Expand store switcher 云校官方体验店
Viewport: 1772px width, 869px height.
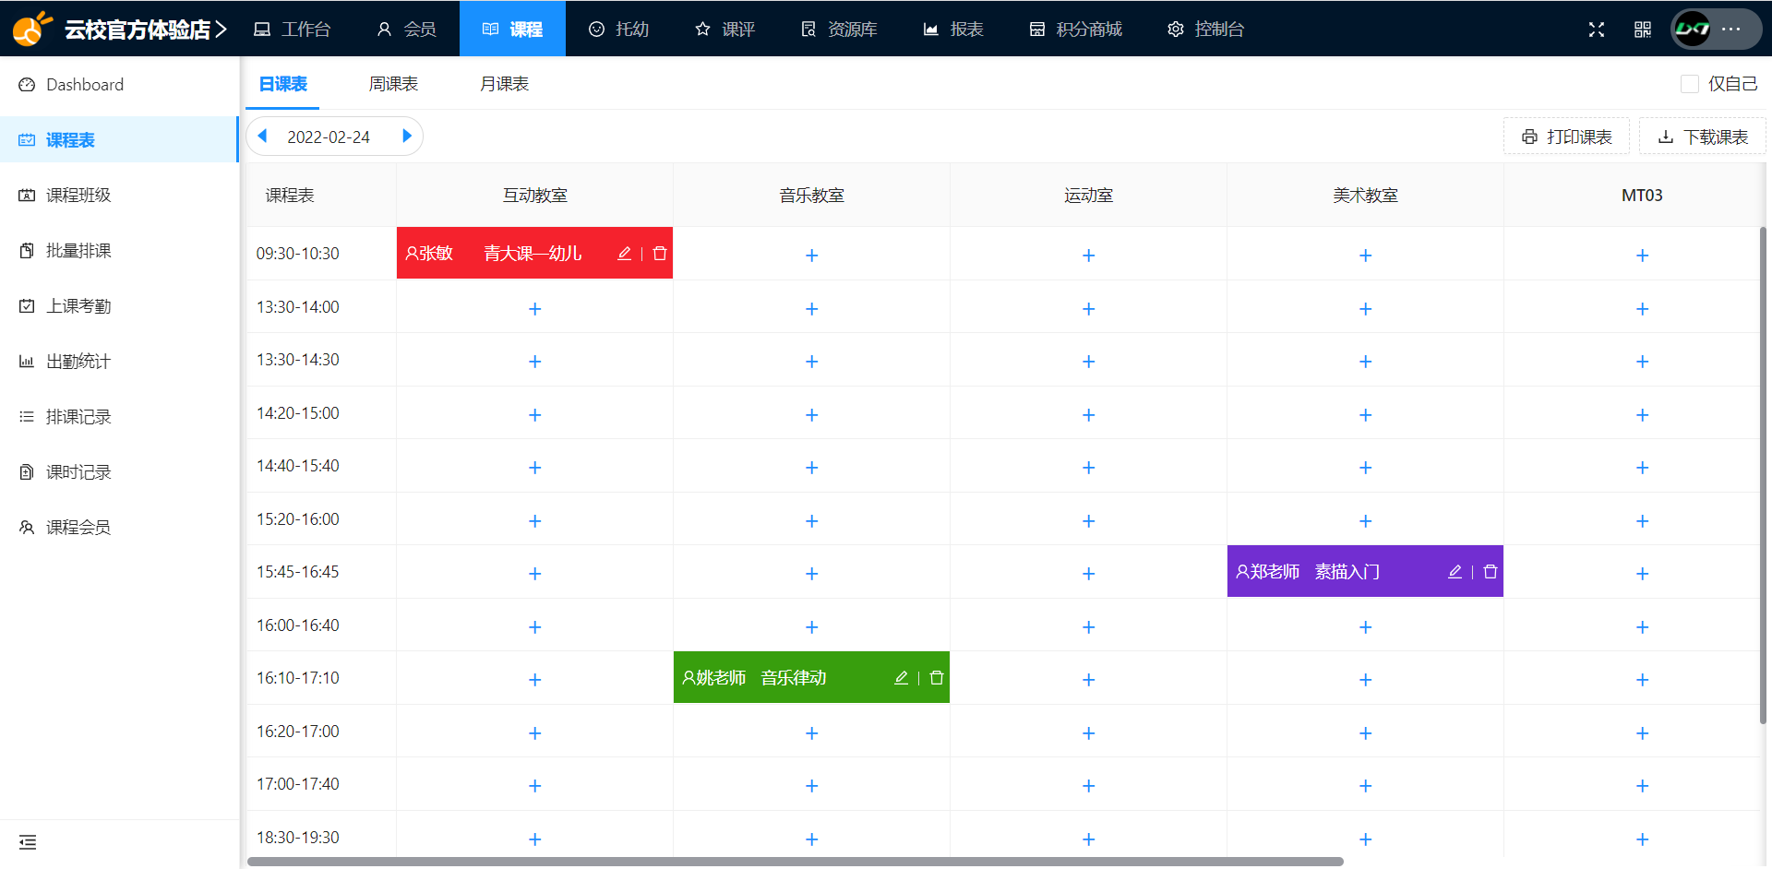point(146,30)
